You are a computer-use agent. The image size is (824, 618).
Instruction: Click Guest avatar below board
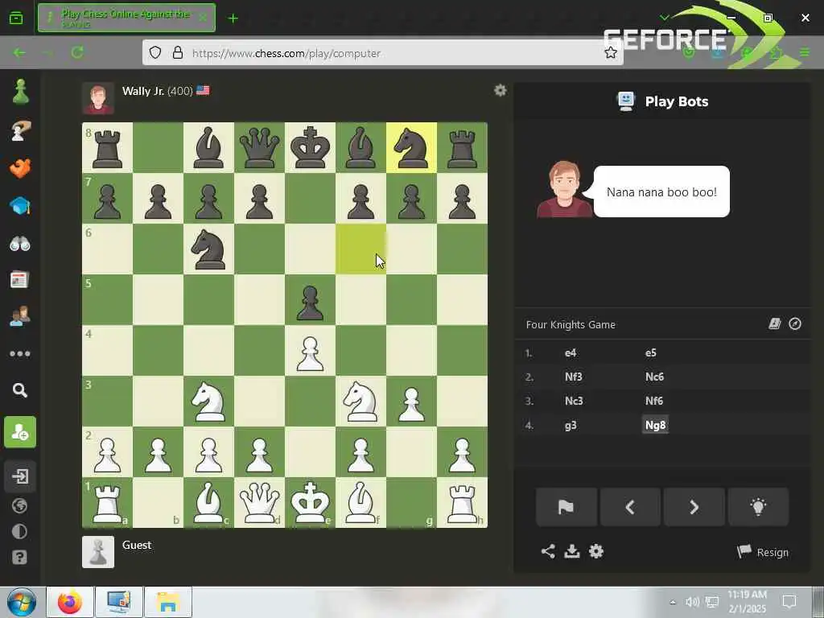tap(98, 552)
